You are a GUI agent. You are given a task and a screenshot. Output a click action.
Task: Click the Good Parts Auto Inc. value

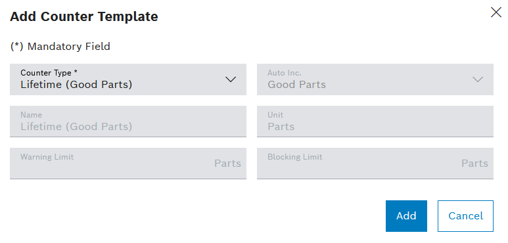[x=297, y=85]
